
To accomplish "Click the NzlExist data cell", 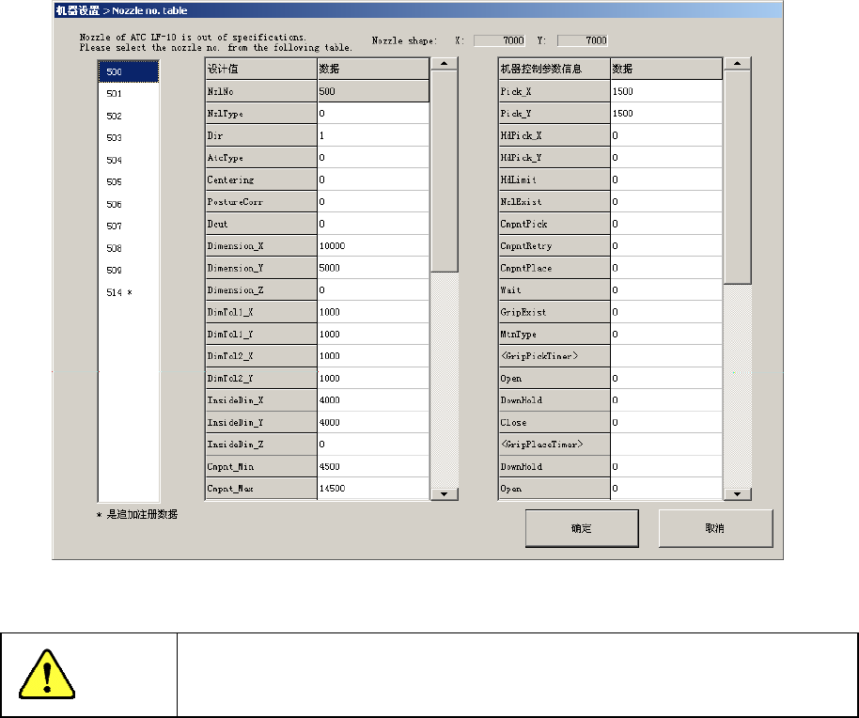I will click(x=666, y=201).
